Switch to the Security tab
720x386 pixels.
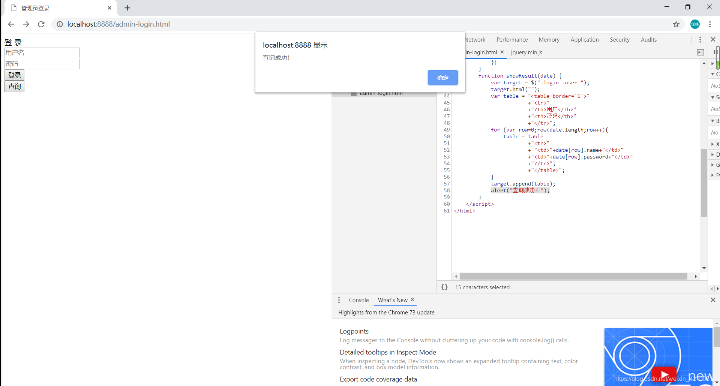click(619, 40)
